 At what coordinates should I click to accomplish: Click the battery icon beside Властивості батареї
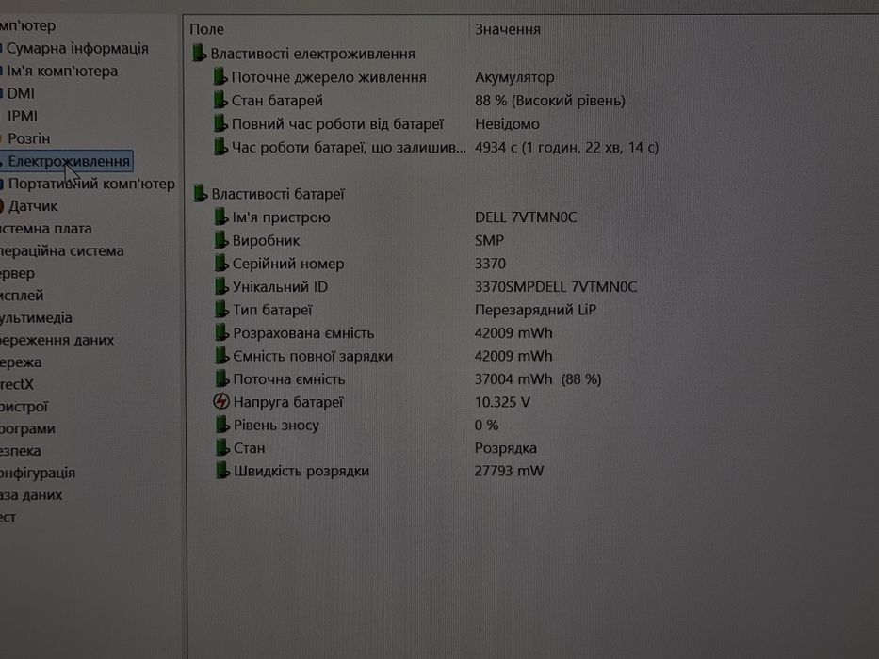tap(200, 193)
